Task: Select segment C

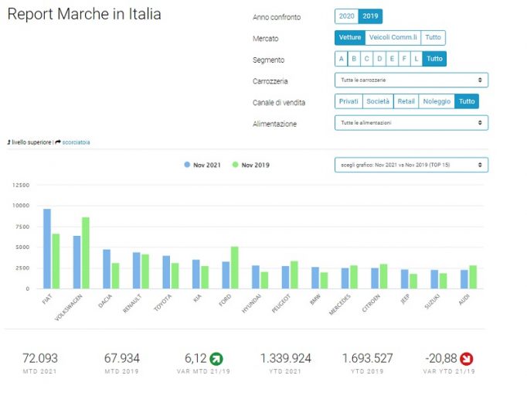Action: click(367, 59)
